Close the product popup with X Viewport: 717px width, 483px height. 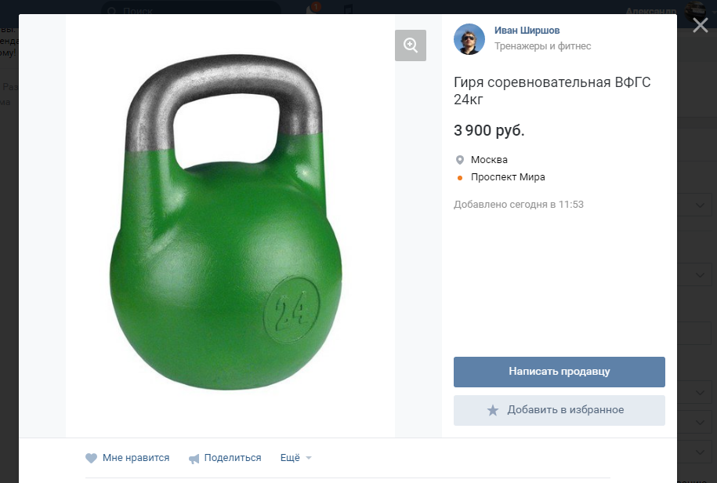tap(700, 25)
